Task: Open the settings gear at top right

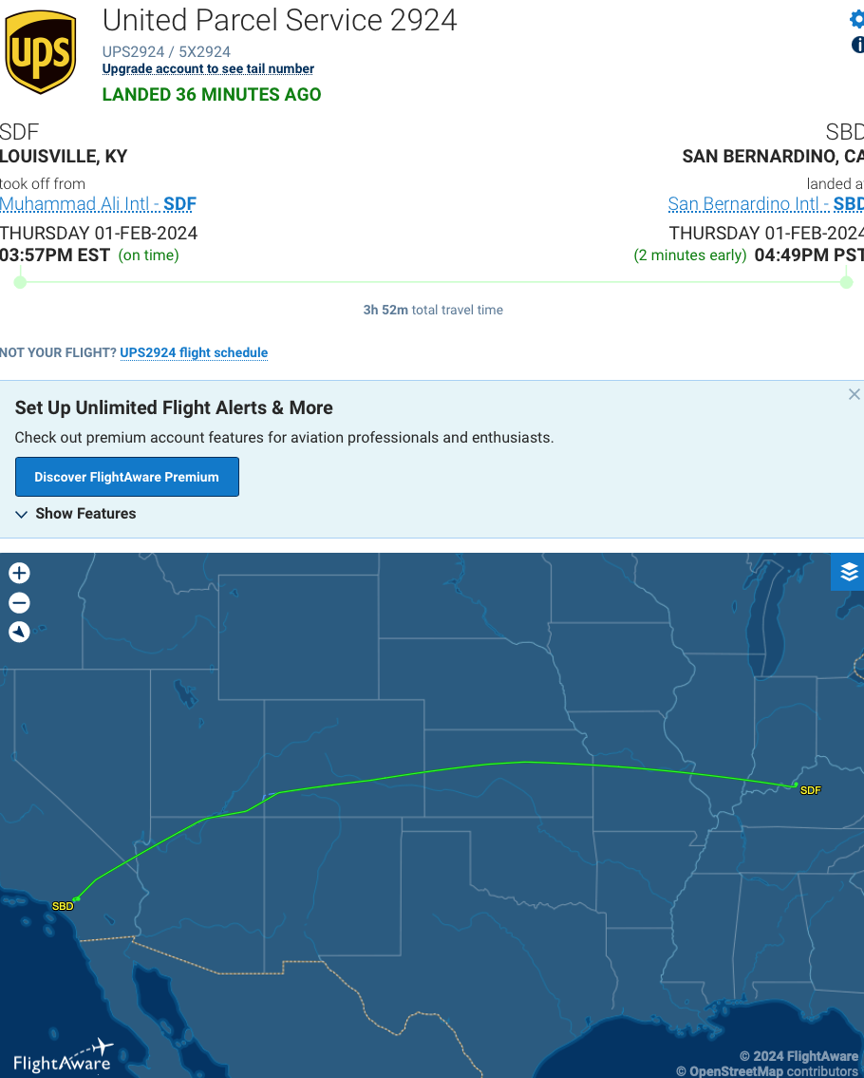Action: click(x=857, y=19)
